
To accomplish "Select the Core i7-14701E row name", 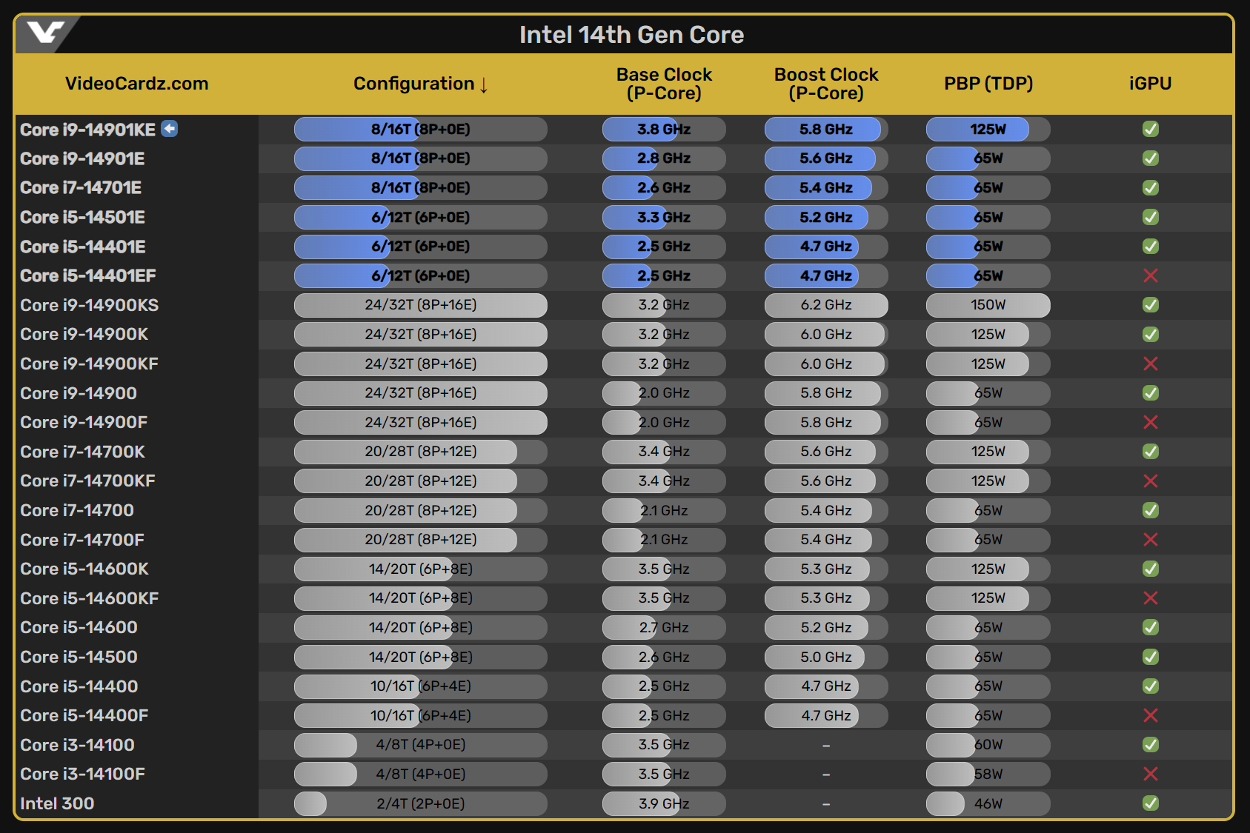I will (x=81, y=188).
